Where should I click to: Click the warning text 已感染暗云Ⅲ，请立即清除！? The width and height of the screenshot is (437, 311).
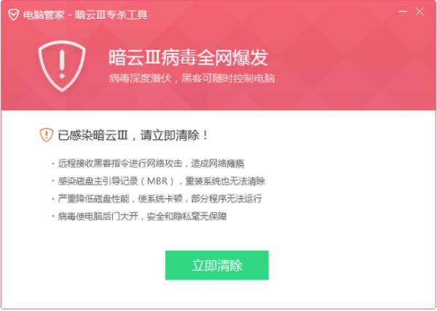pyautogui.click(x=133, y=135)
